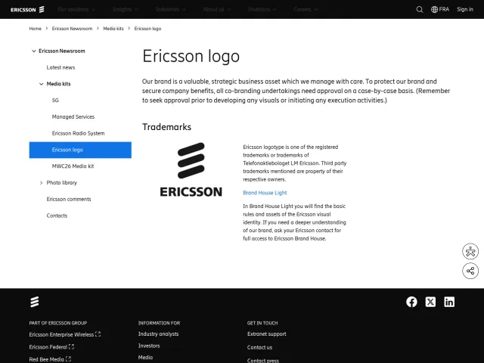Click the Ericsson logo in the header

point(27,10)
